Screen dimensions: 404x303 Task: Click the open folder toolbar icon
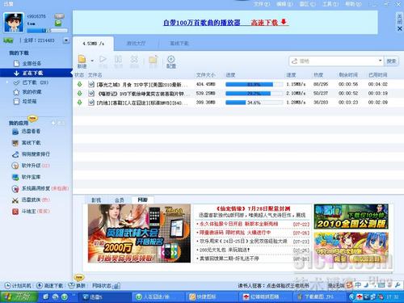(x=153, y=61)
